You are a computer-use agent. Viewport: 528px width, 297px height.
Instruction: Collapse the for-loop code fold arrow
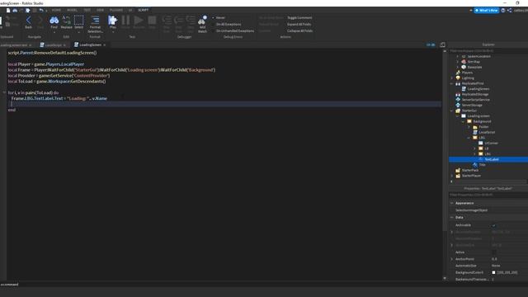tap(4, 92)
